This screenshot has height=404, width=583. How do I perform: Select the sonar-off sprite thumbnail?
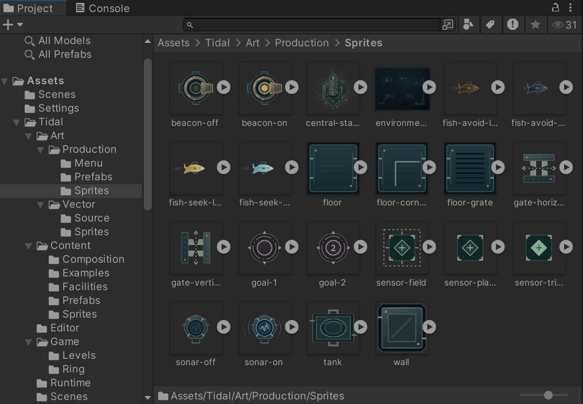pyautogui.click(x=196, y=328)
